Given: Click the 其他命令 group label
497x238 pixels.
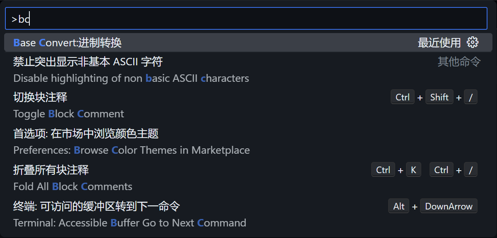Looking at the screenshot, I should click(459, 62).
